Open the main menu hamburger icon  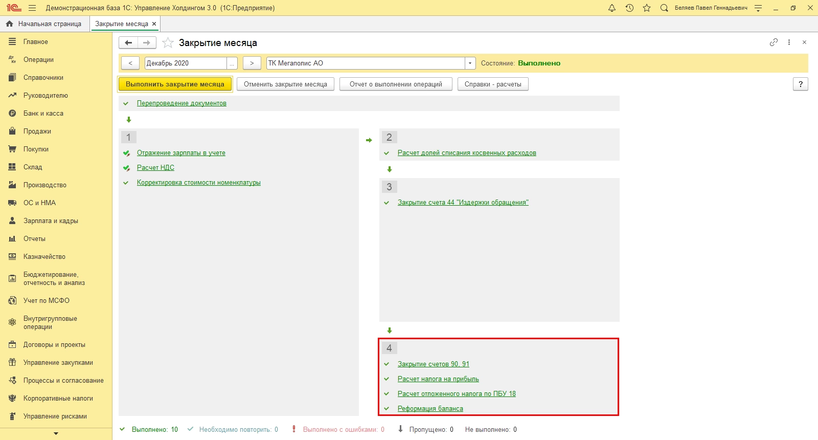pos(32,8)
